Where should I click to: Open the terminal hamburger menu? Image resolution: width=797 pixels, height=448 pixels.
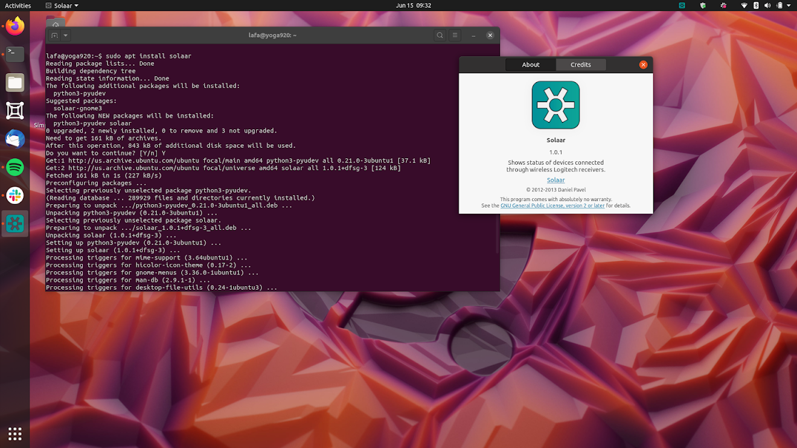[455, 35]
